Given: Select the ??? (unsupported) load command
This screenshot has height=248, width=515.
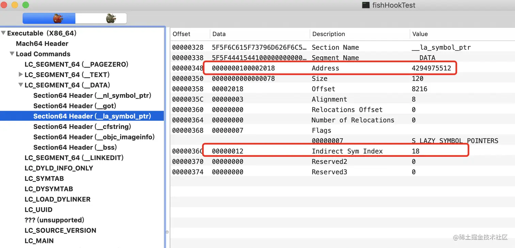Looking at the screenshot, I should click(54, 220).
